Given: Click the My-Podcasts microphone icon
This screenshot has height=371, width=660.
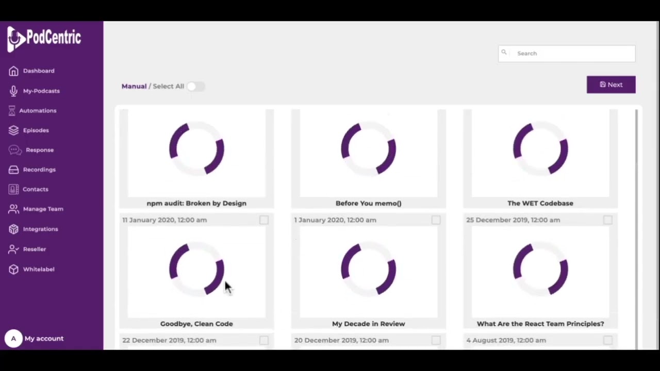Looking at the screenshot, I should [x=13, y=91].
